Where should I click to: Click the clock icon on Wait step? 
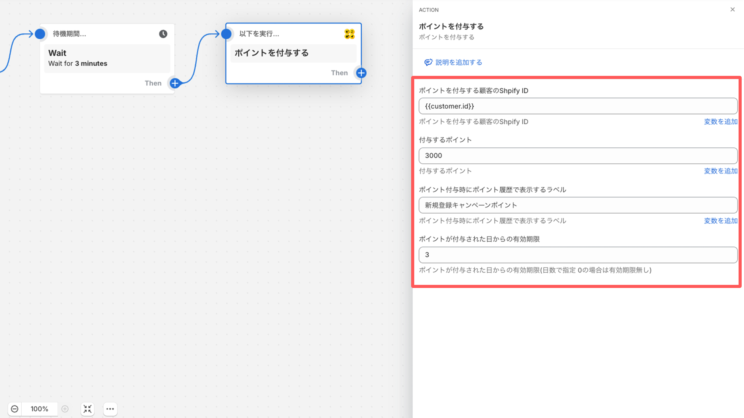[x=163, y=34]
